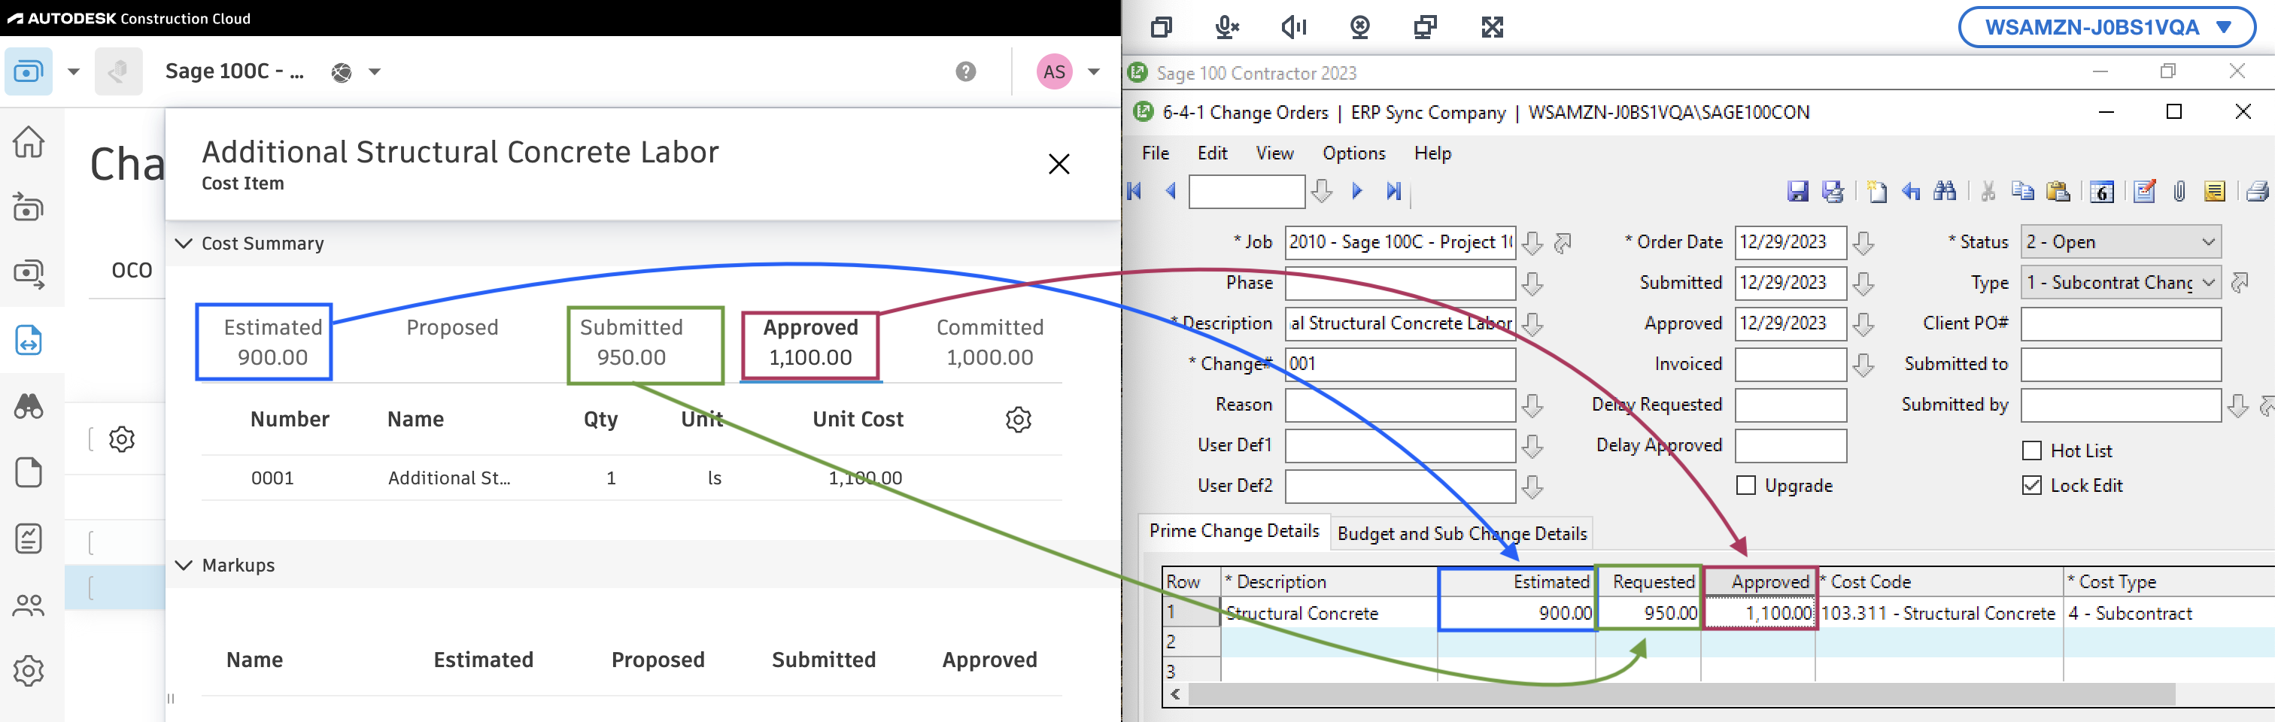Open the File menu in Sage

(x=1155, y=153)
